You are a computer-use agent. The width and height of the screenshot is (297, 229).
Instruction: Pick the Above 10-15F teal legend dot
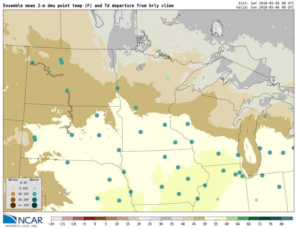pyautogui.click(x=34, y=194)
